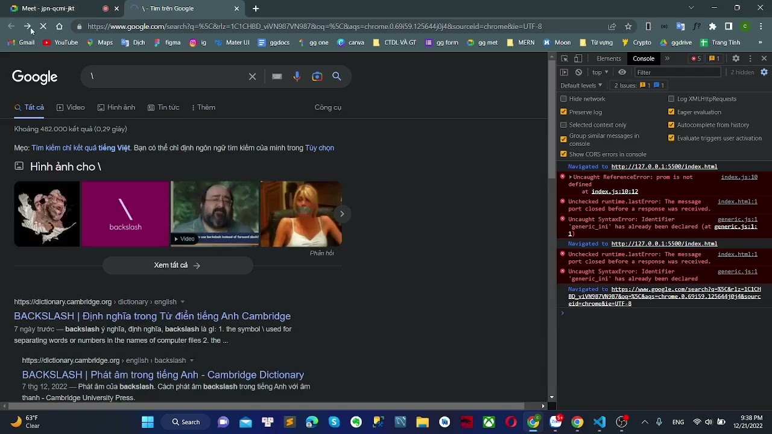Show more DevTools tabs chevron
772x434 pixels.
pos(667,58)
